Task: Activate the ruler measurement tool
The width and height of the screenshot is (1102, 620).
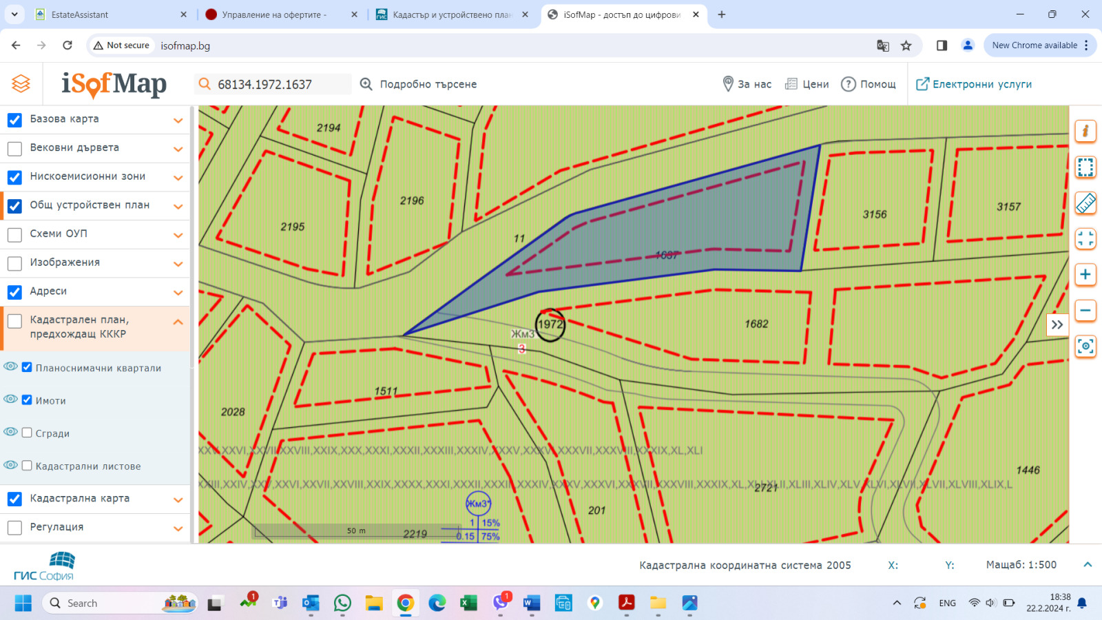Action: 1085,203
